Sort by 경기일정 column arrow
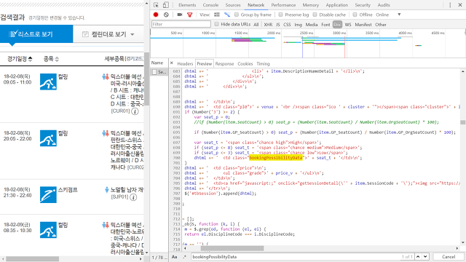 coord(30,59)
